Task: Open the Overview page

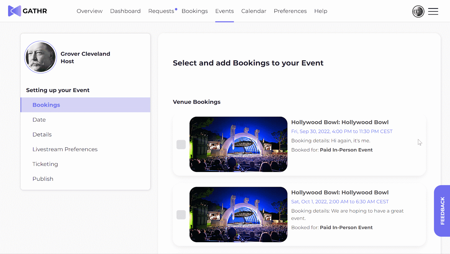Action: 89,11
